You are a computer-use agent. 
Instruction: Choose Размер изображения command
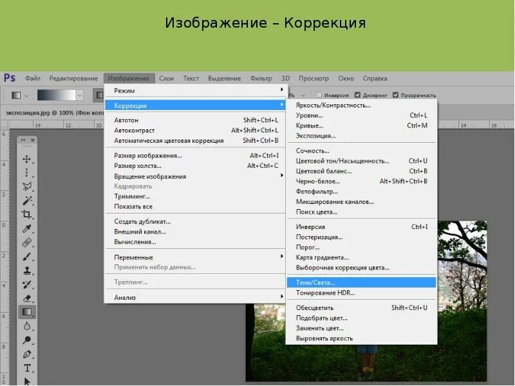(x=196, y=156)
